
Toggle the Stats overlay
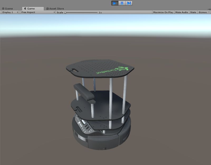[x=193, y=12]
